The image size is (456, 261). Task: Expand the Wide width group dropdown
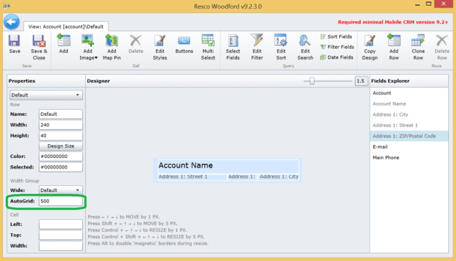[61, 190]
